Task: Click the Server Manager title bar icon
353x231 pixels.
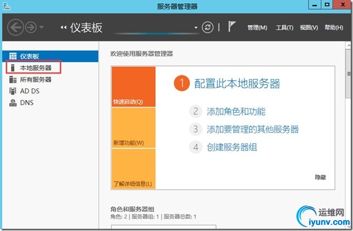Action: 7,6
